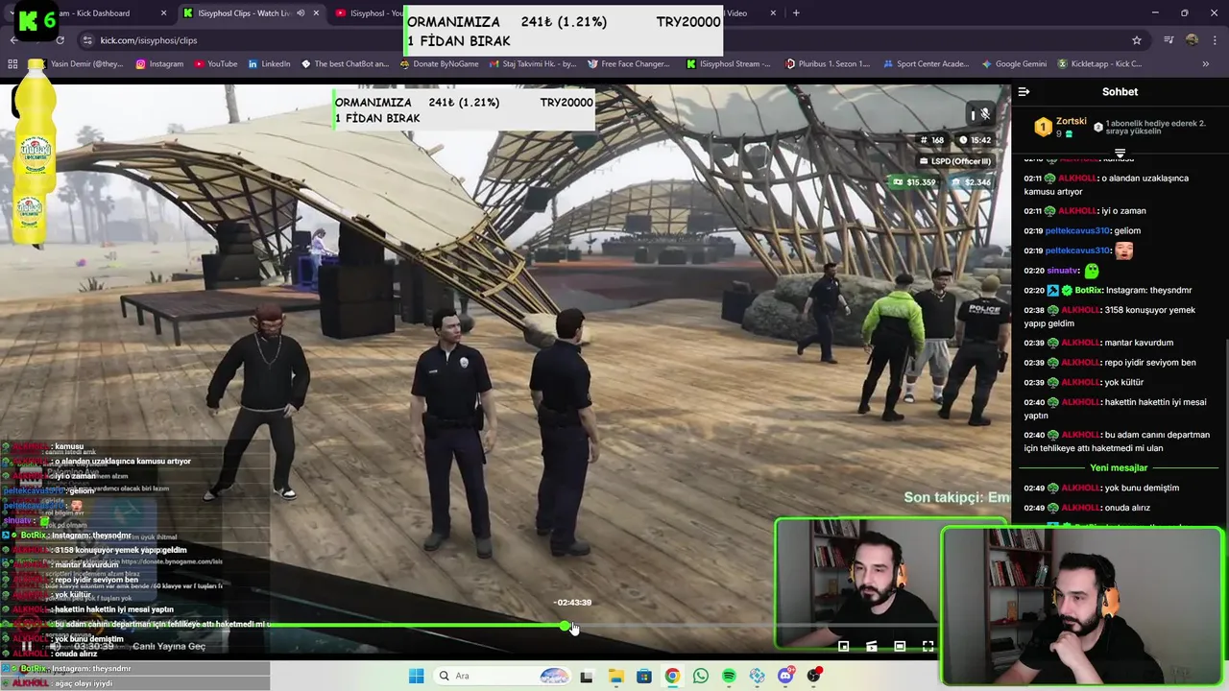Screen dimensions: 1229x691
Task: Open Zortski's leaderboard entry
Action: pos(1060,127)
